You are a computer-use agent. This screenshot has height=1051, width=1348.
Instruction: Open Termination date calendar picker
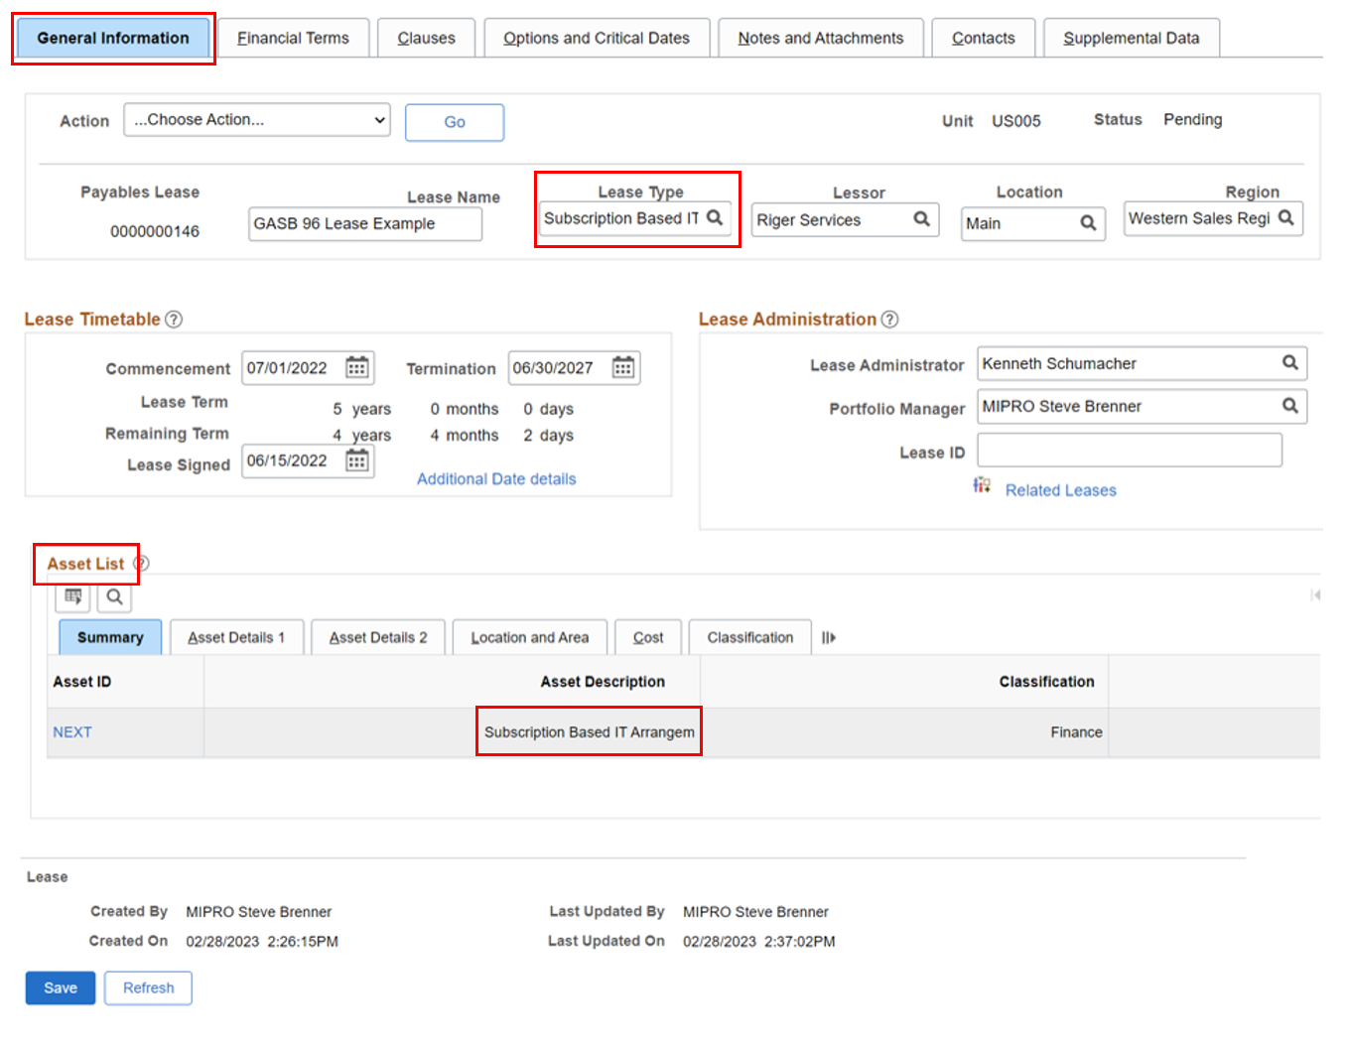tap(623, 368)
